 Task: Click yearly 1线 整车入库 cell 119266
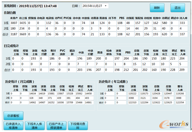(181, 93)
